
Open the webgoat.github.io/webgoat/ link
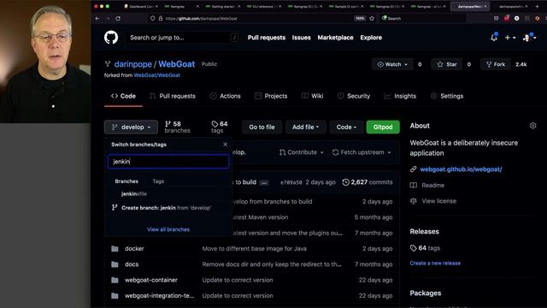pos(461,169)
